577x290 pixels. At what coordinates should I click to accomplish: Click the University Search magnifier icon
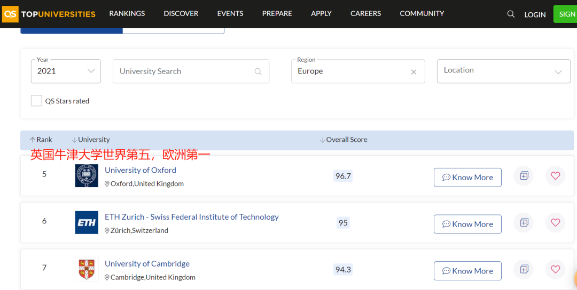coord(259,71)
